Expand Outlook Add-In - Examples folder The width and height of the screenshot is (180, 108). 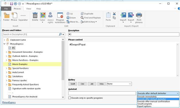(7, 56)
